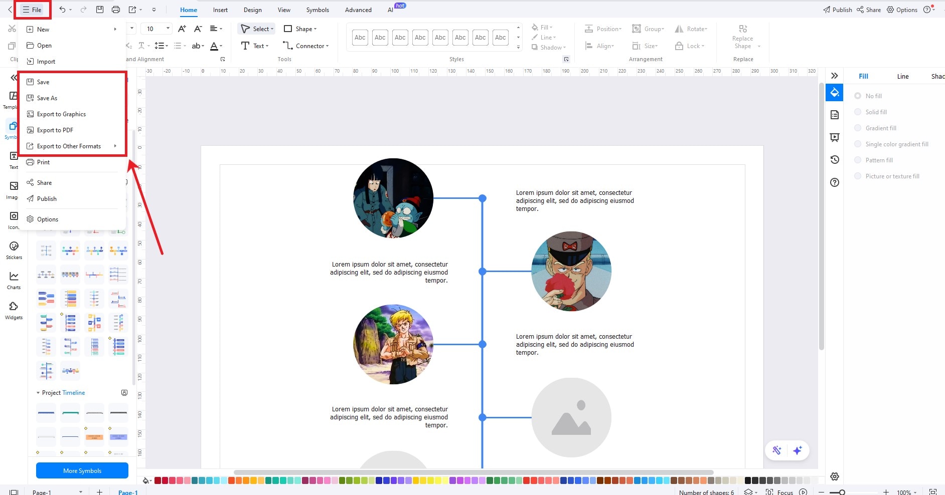Click the font color 'A' icon
The image size is (945, 495).
pyautogui.click(x=214, y=46)
